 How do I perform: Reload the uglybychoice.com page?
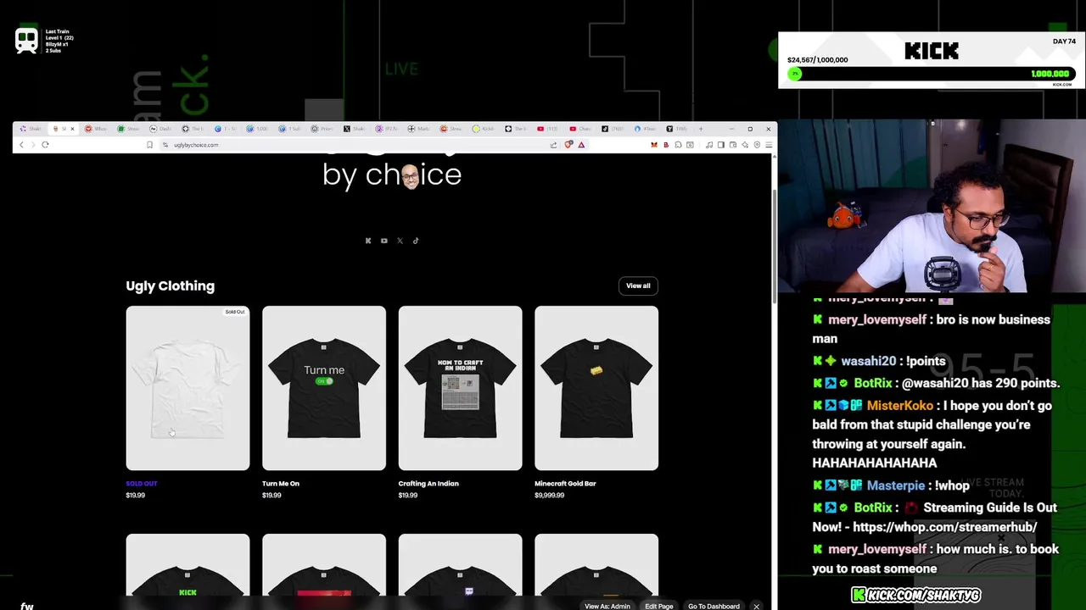[45, 145]
